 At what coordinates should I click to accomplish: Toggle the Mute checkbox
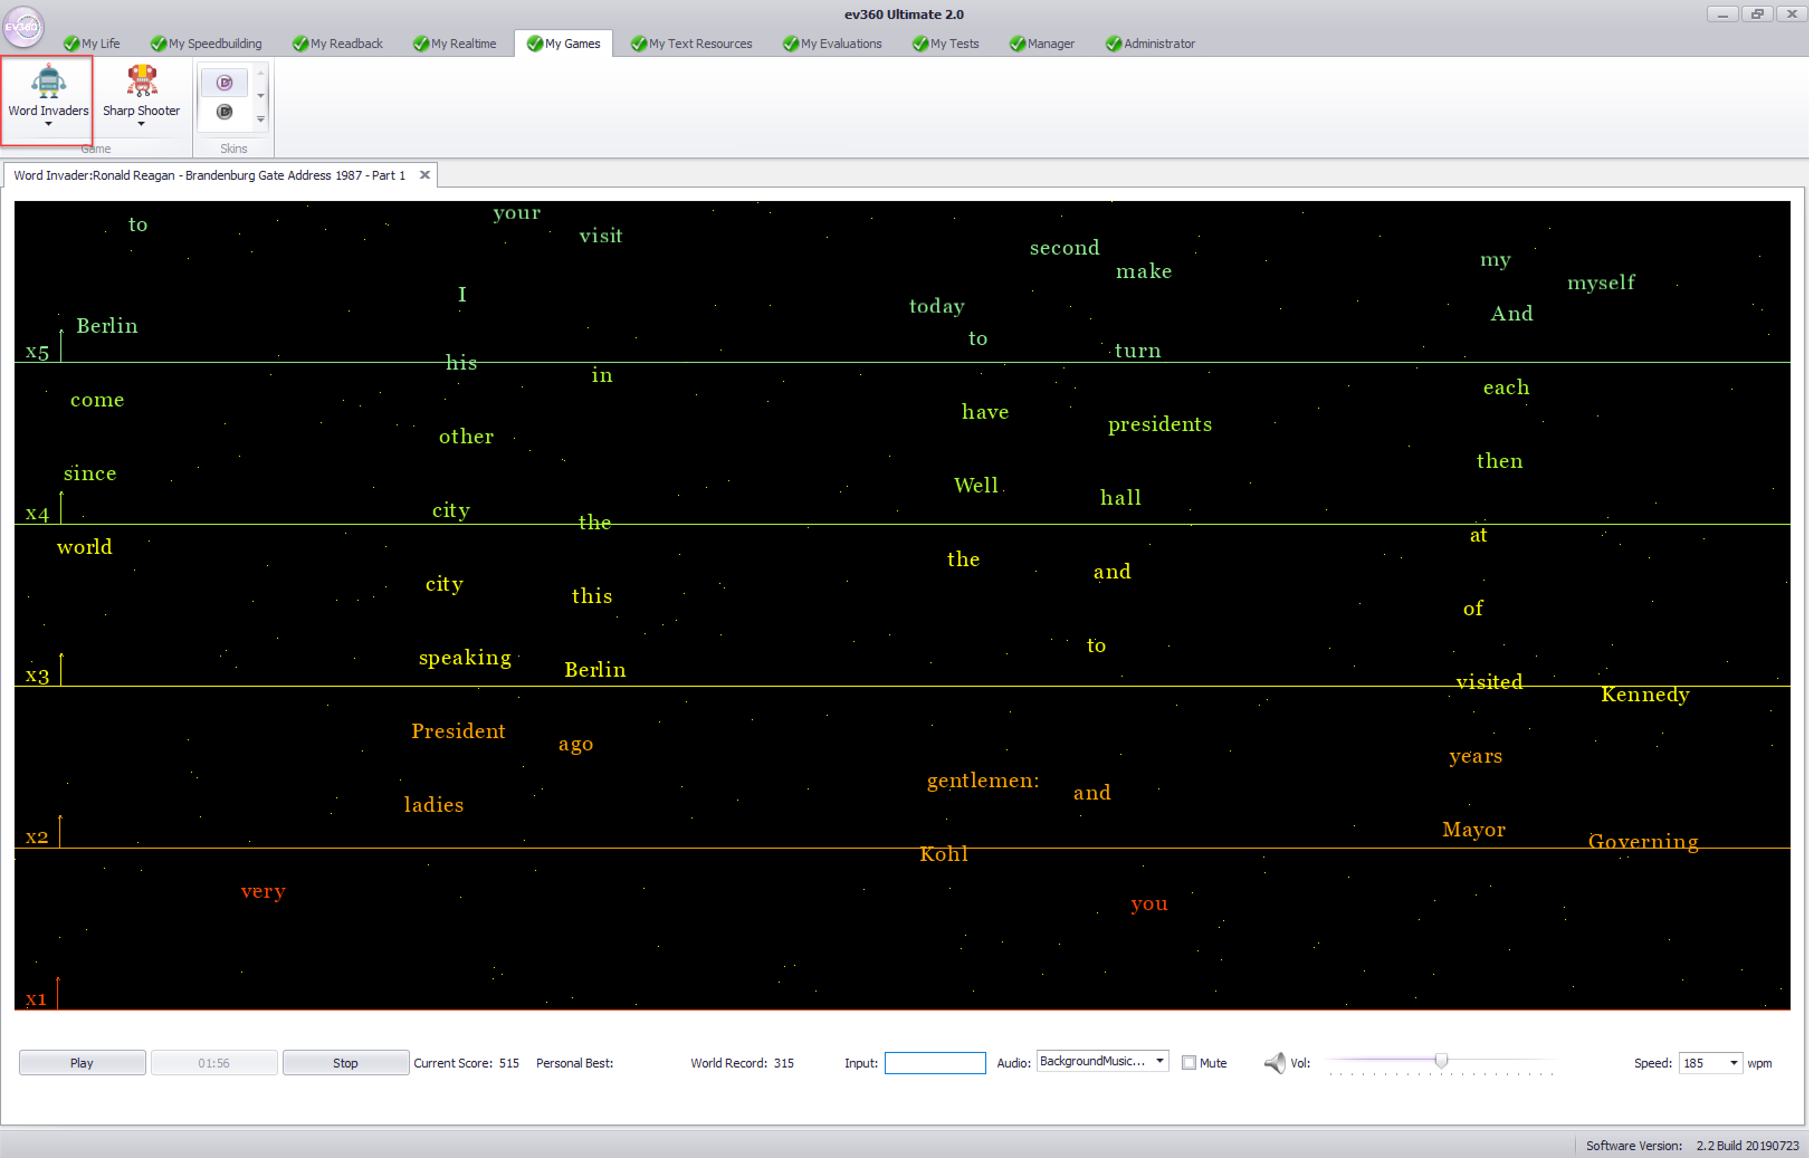click(1189, 1063)
